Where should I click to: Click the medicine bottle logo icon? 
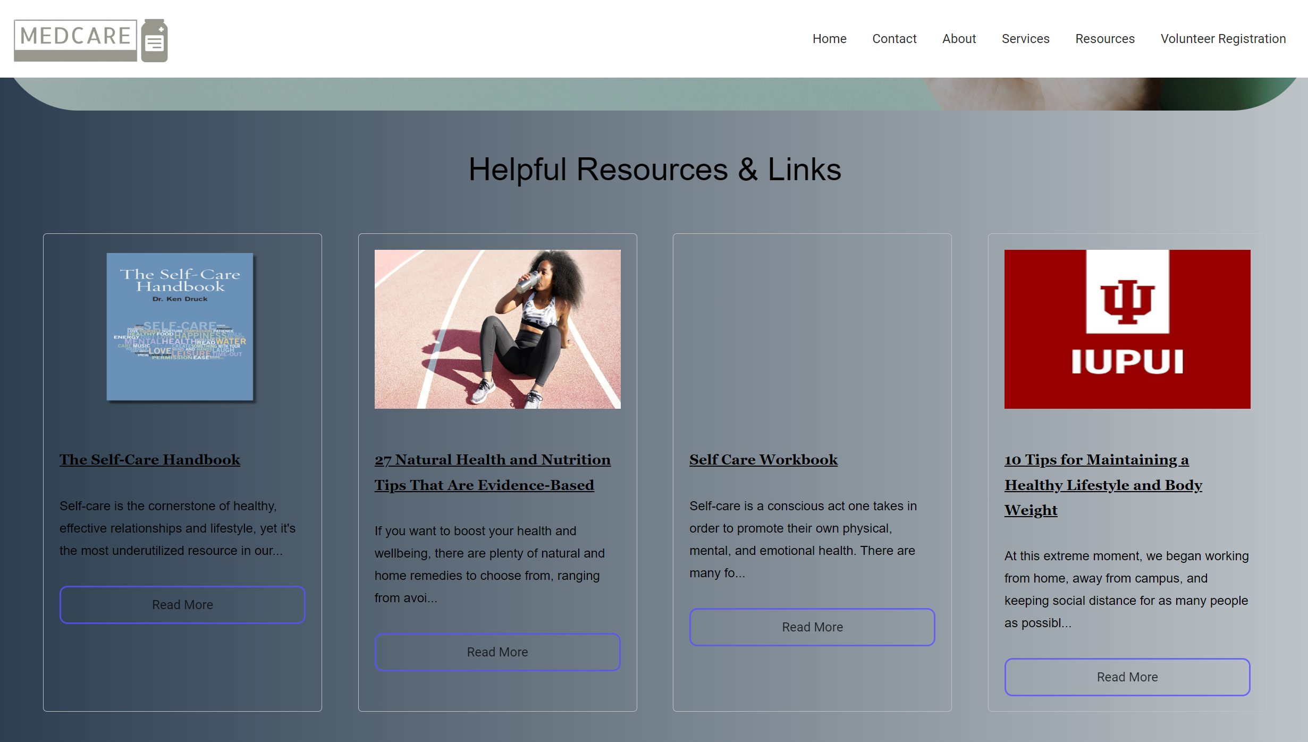pos(155,41)
